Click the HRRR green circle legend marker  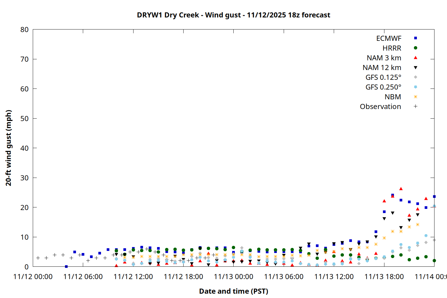point(415,48)
